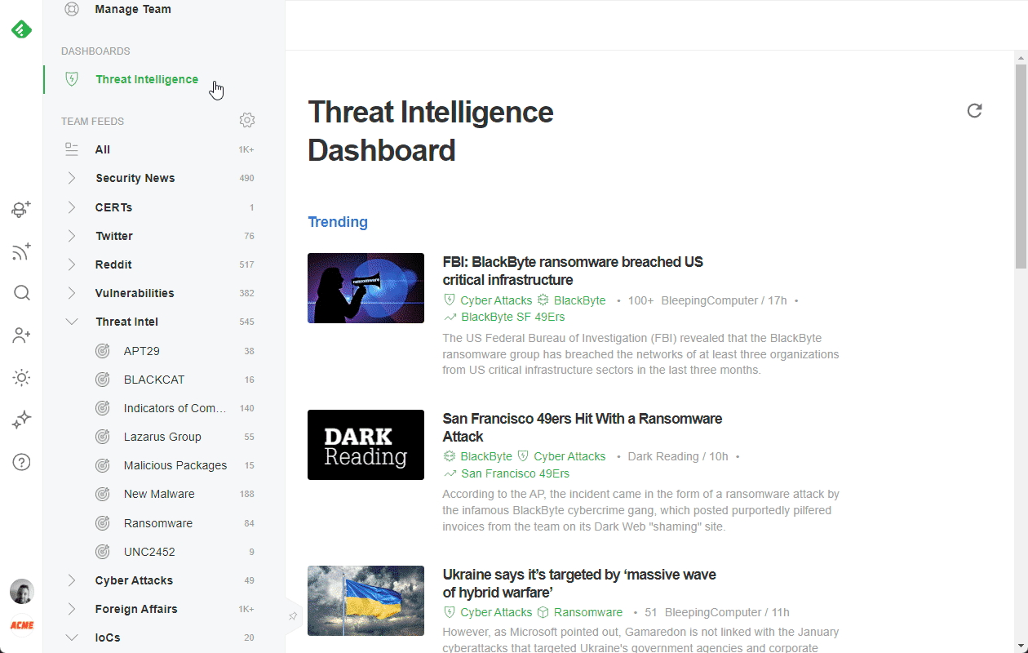Image resolution: width=1028 pixels, height=653 pixels.
Task: Collapse the Threat Intel folder
Action: click(x=72, y=322)
